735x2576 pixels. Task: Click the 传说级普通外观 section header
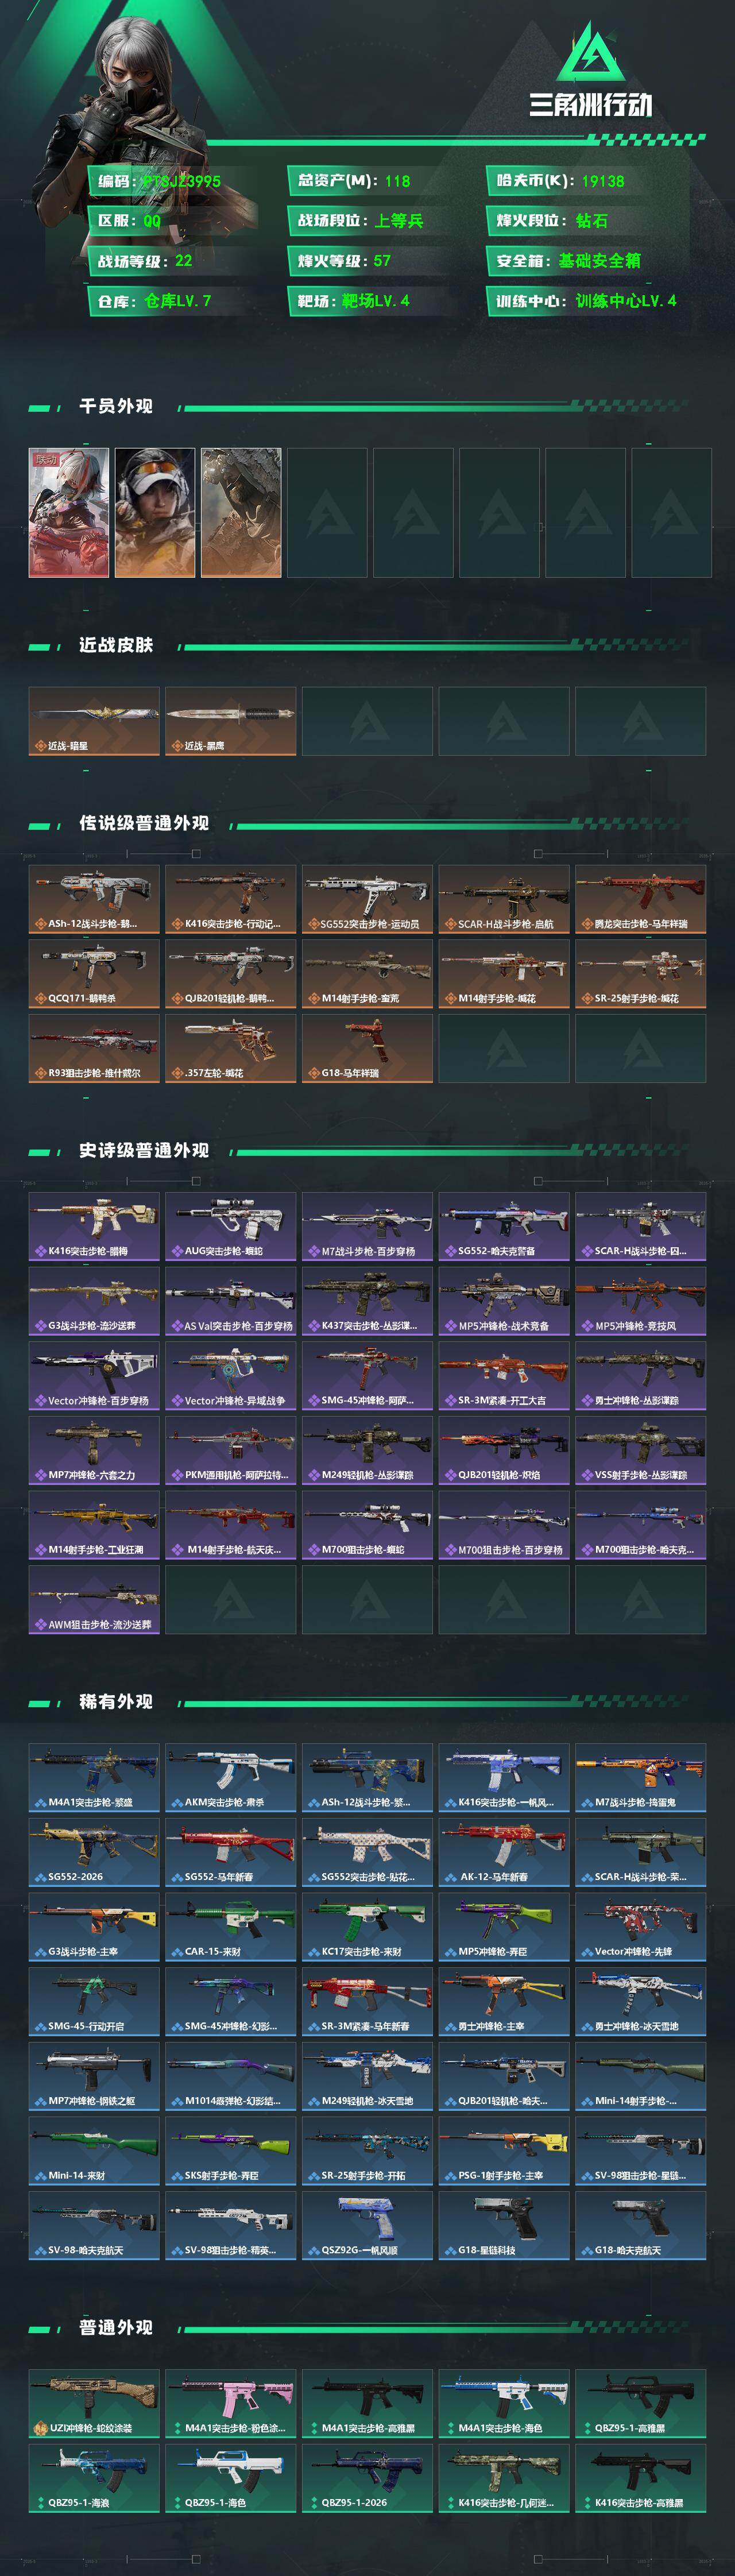click(x=144, y=823)
